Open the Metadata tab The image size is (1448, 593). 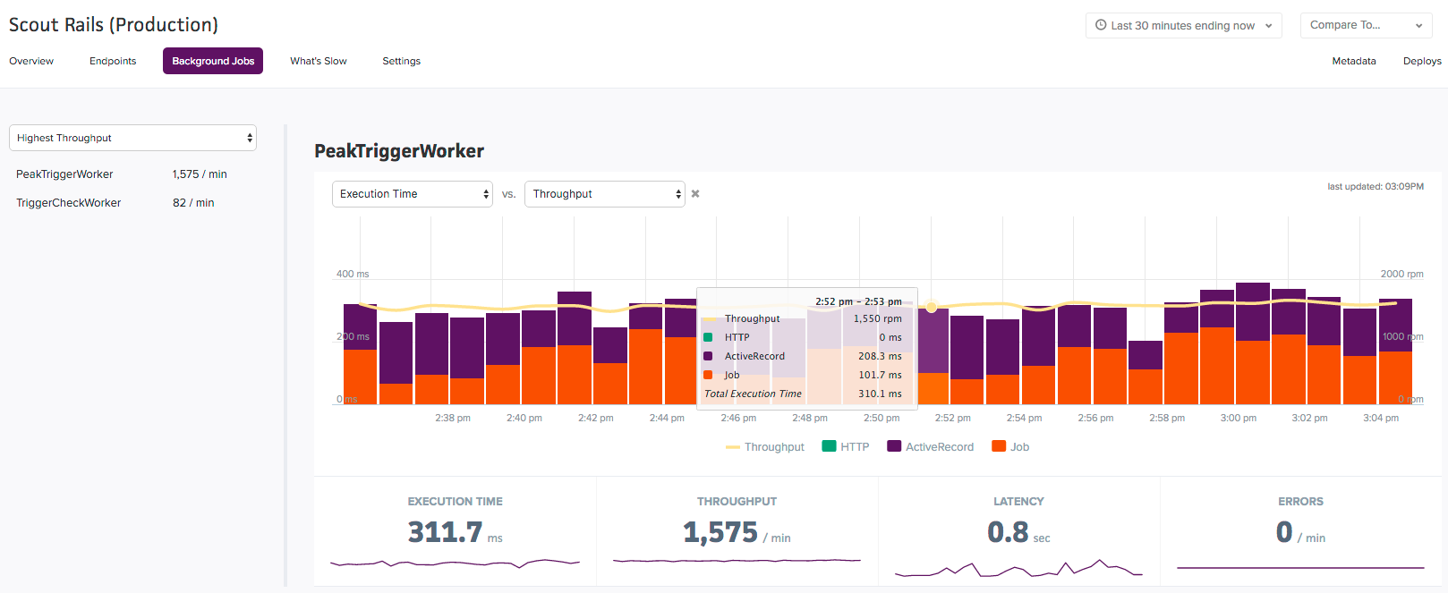1354,61
